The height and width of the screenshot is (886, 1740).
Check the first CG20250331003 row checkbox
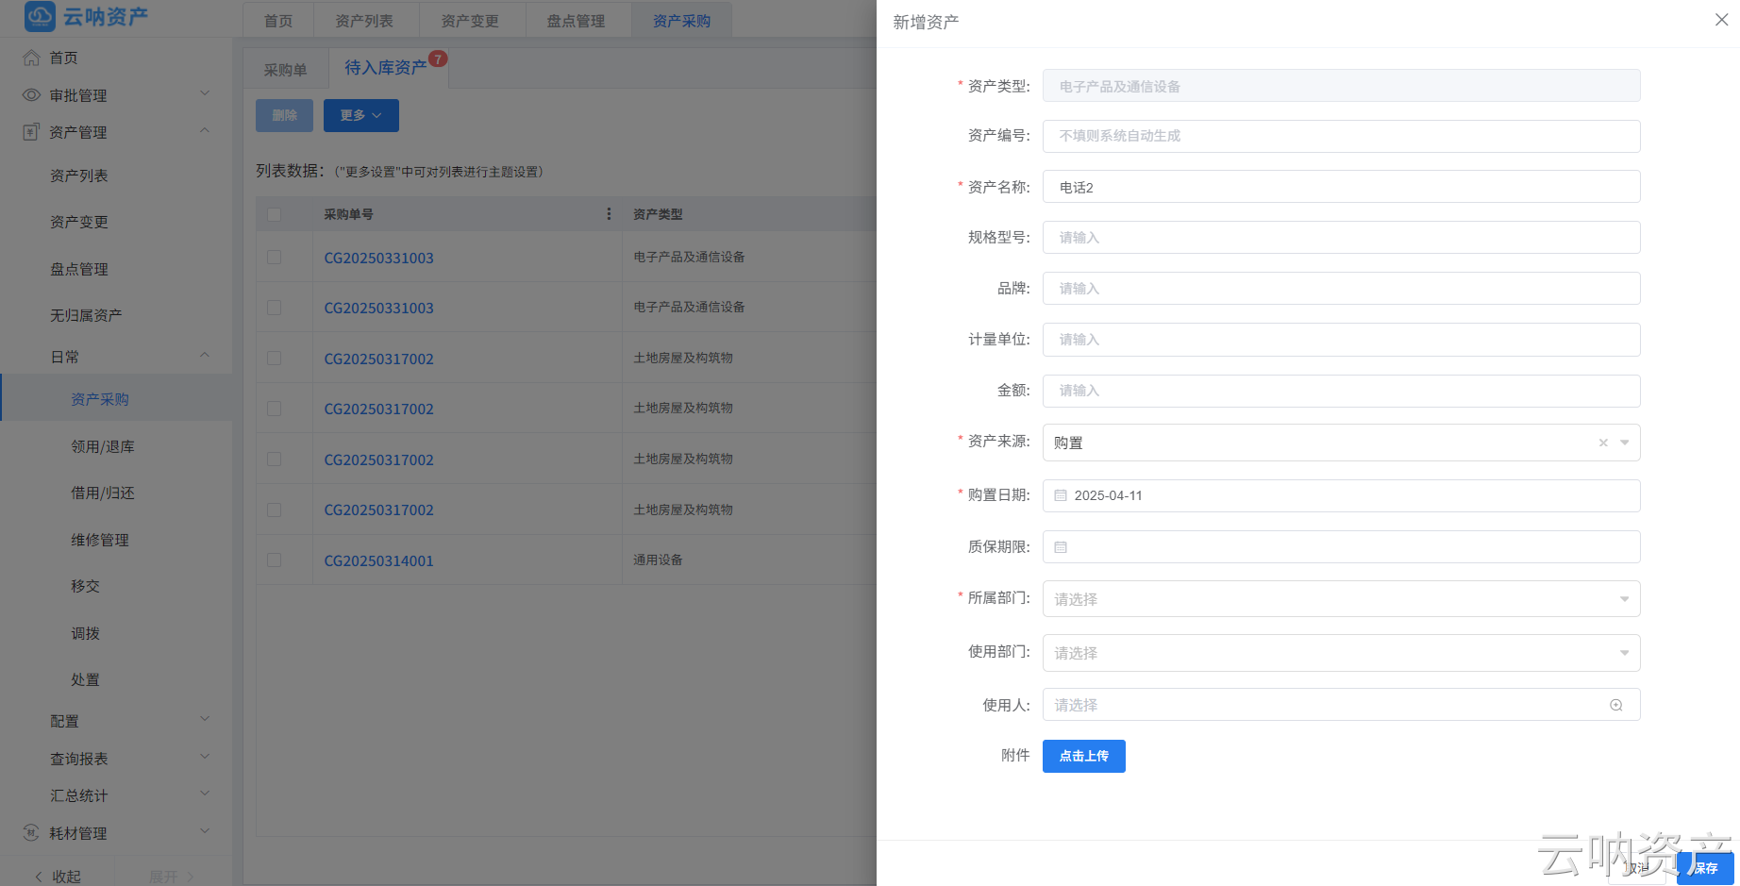coord(273,257)
